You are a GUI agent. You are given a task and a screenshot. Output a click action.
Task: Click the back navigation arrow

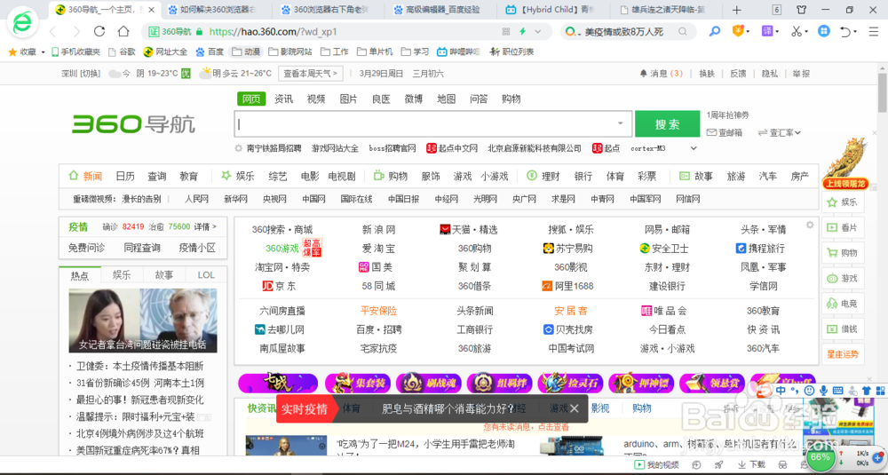click(x=52, y=32)
